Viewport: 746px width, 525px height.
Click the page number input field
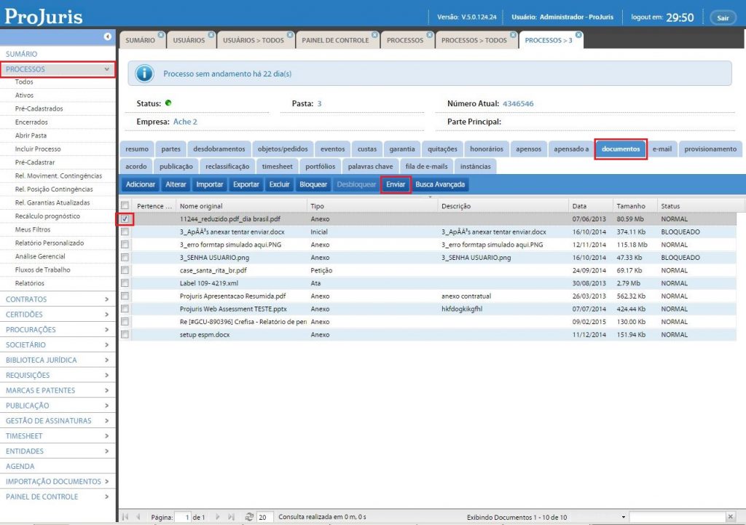tap(183, 517)
